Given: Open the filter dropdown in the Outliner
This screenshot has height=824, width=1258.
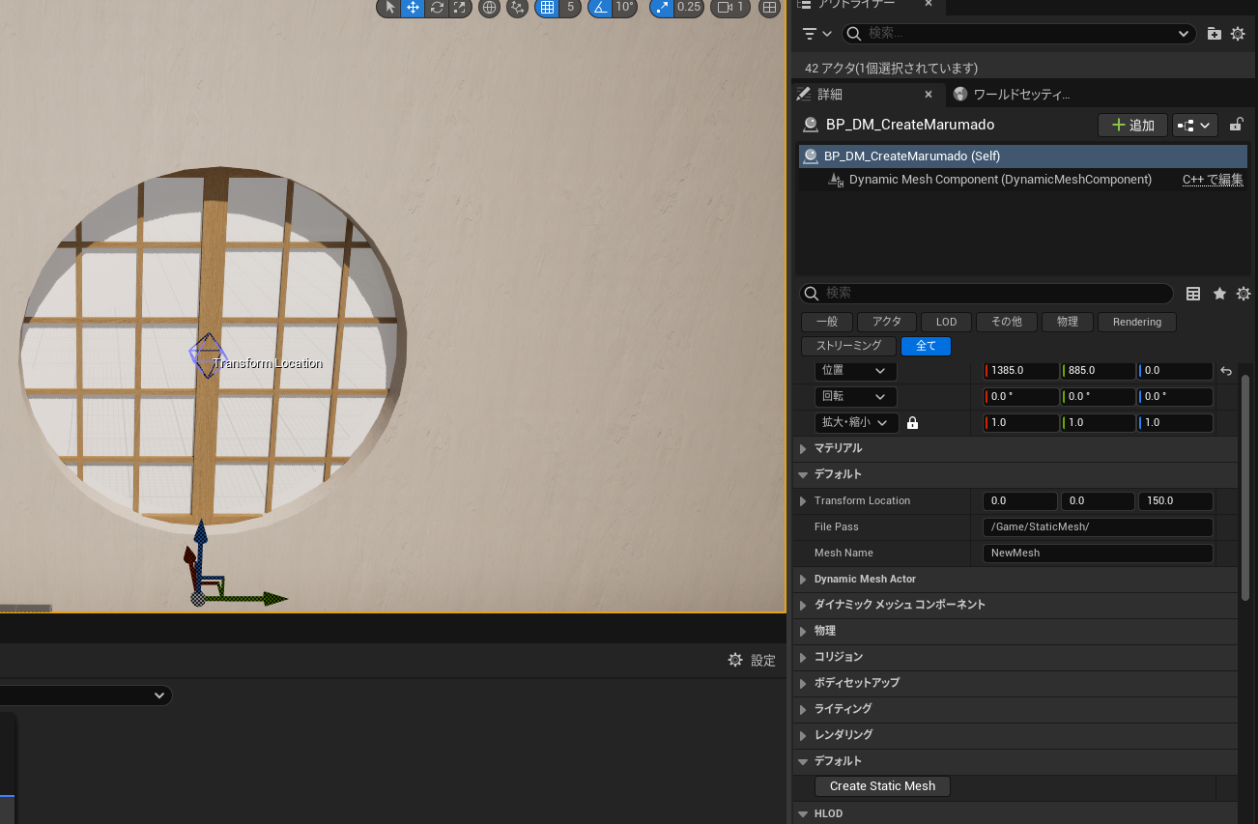Looking at the screenshot, I should (815, 33).
